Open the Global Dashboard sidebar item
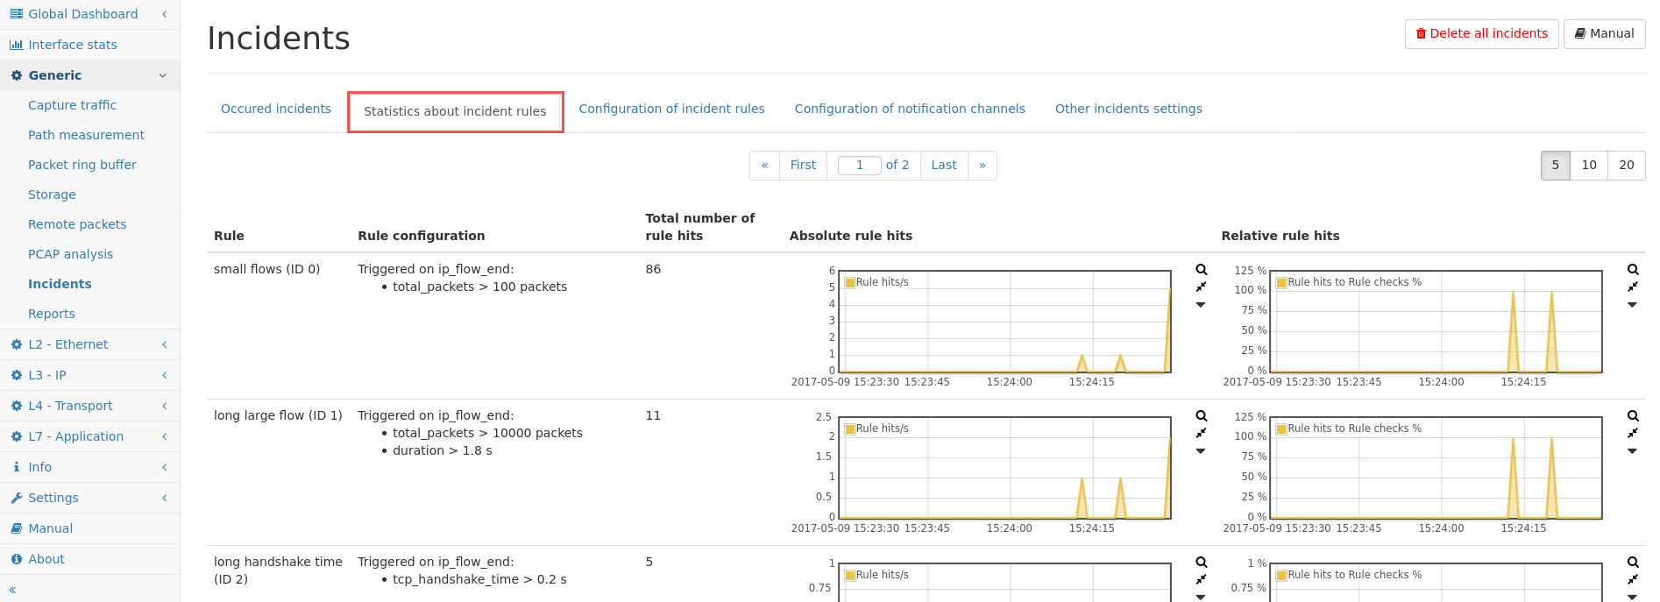 click(89, 14)
